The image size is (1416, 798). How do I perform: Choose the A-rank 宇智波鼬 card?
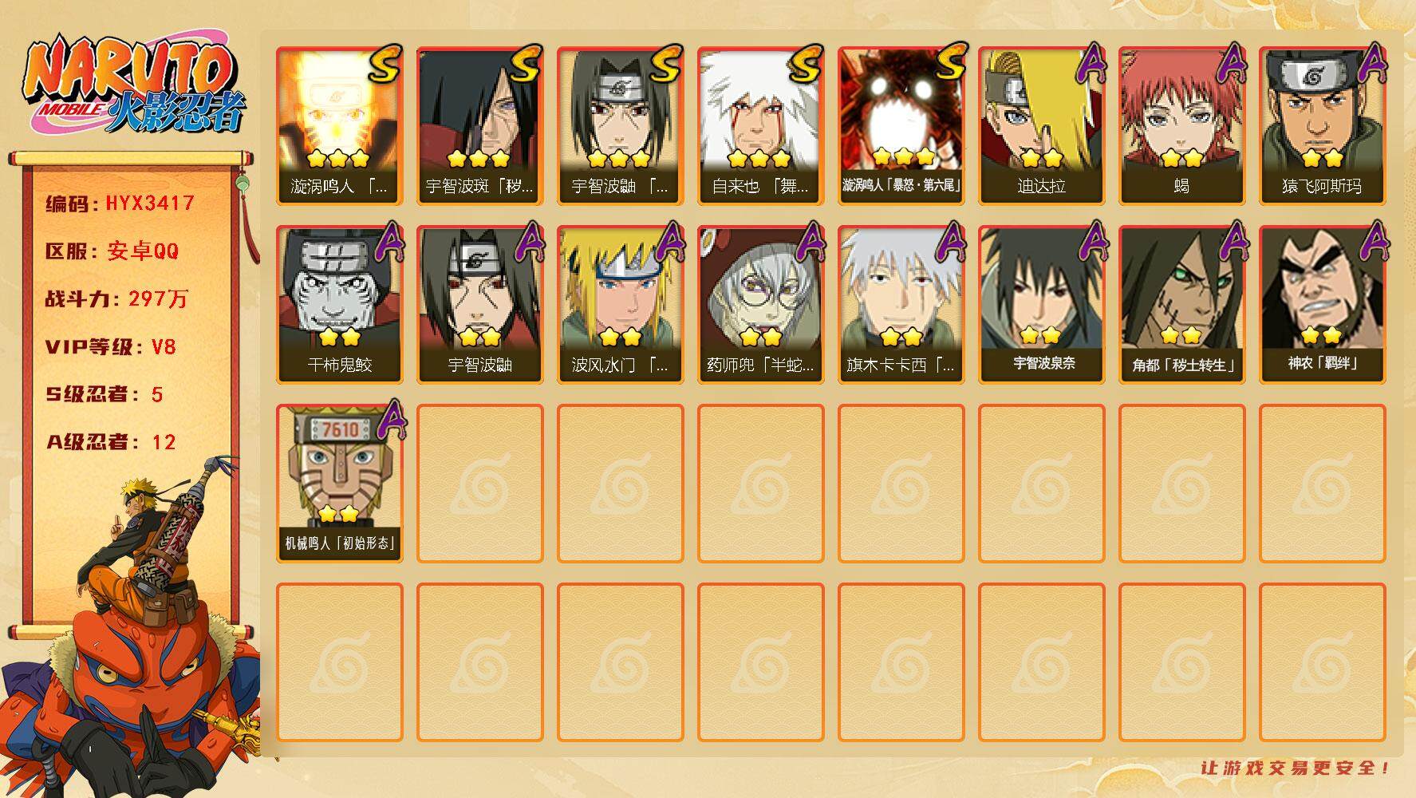tap(479, 305)
